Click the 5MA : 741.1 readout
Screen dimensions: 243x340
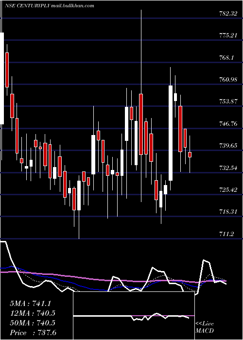[x=30, y=304]
